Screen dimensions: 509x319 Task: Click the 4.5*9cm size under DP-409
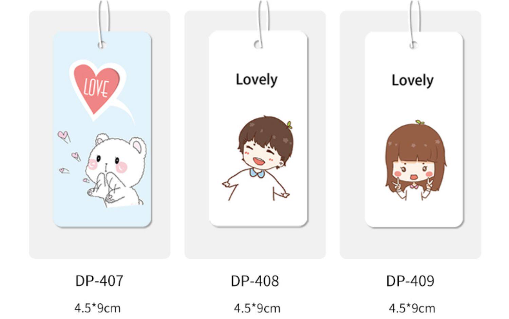pos(412,308)
